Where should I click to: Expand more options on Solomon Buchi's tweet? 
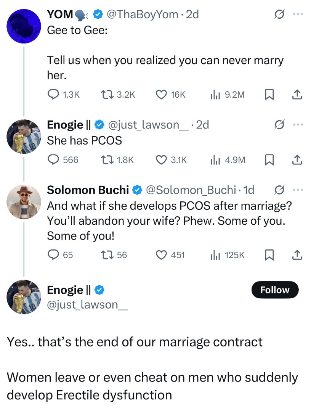pos(297,190)
